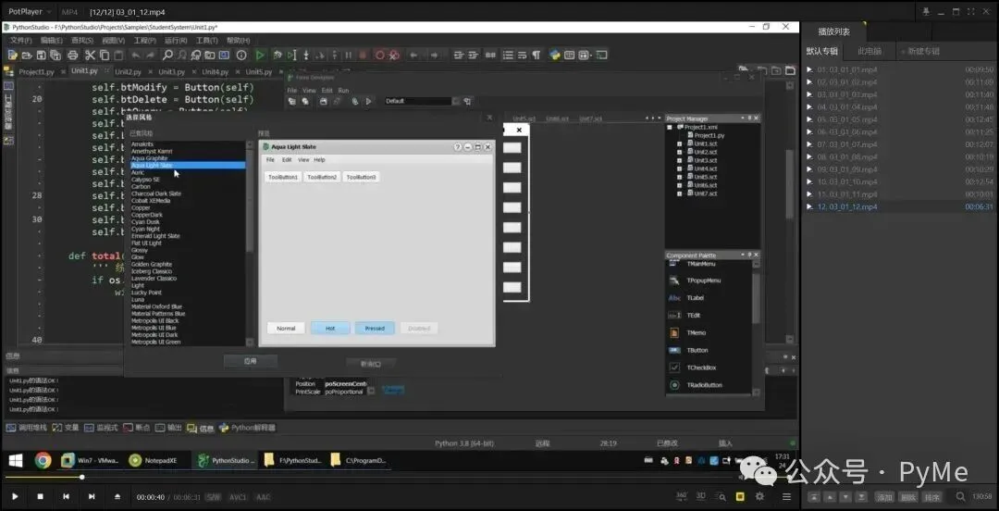Open Chrome from the Windows taskbar
Image resolution: width=999 pixels, height=511 pixels.
pos(43,460)
